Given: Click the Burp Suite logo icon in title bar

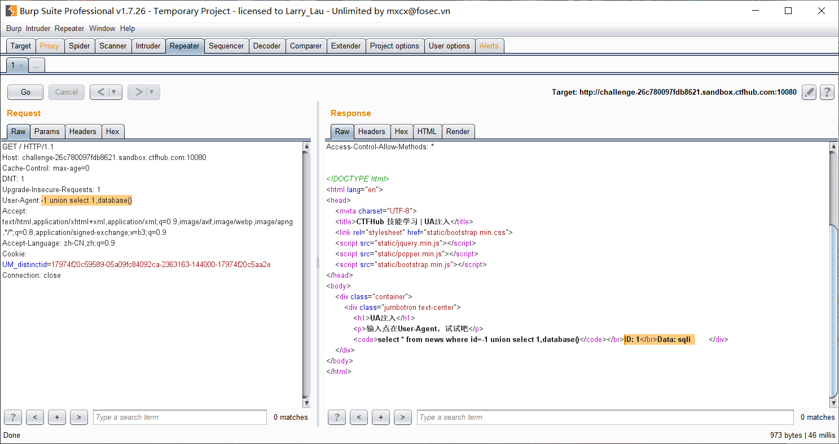Looking at the screenshot, I should (x=11, y=11).
